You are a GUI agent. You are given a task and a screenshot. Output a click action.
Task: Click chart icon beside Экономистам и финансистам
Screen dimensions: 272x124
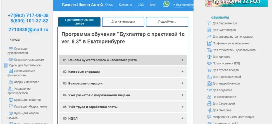coord(11,71)
